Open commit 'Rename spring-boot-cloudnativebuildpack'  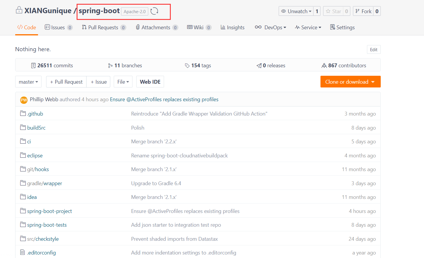(179, 155)
